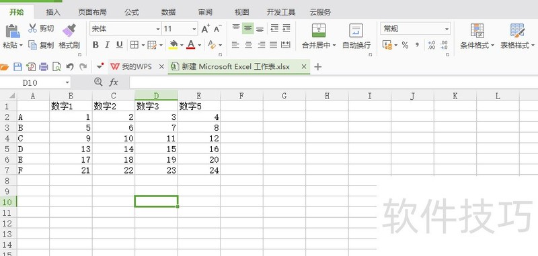
Task: Expand font color dropdown arrow
Action: pyautogui.click(x=199, y=45)
